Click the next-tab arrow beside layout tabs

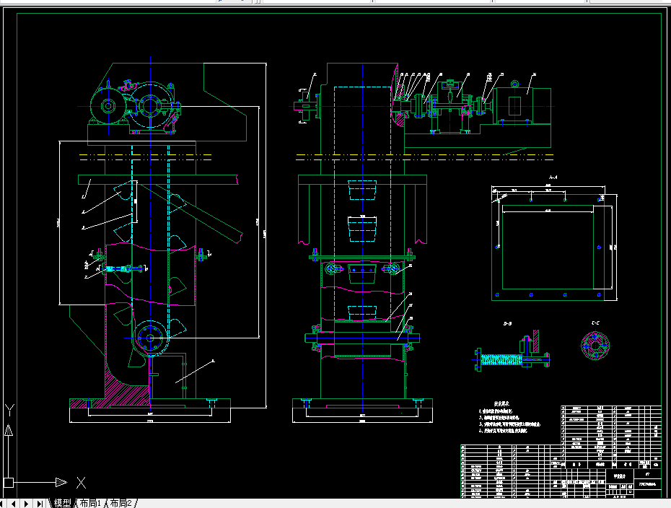coord(26,504)
